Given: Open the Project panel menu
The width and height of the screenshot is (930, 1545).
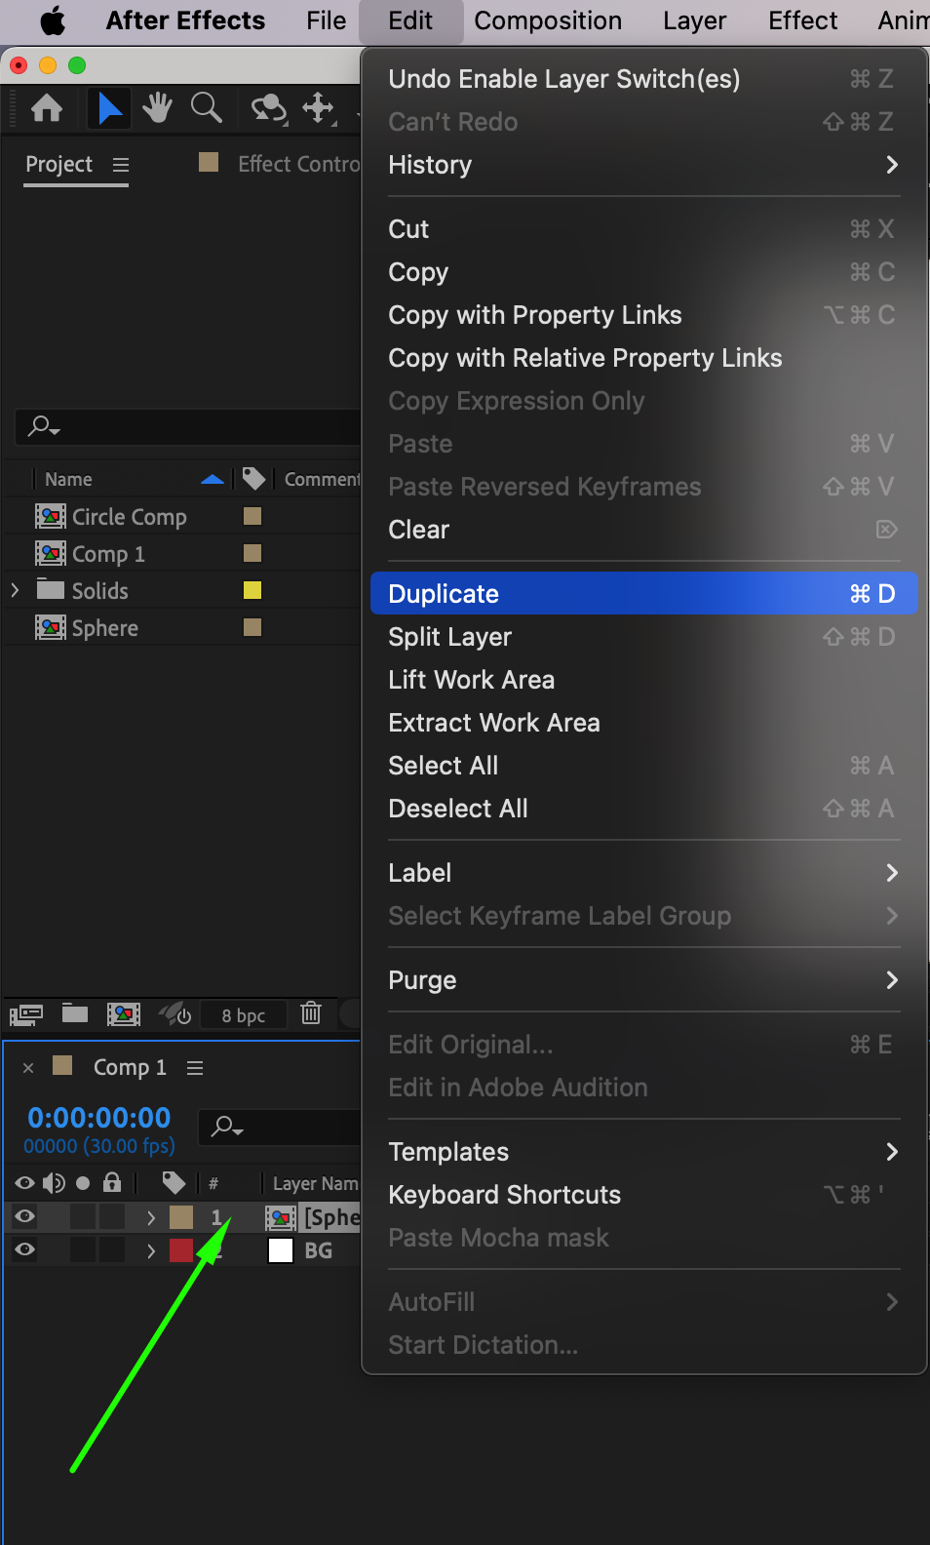Looking at the screenshot, I should (x=121, y=165).
